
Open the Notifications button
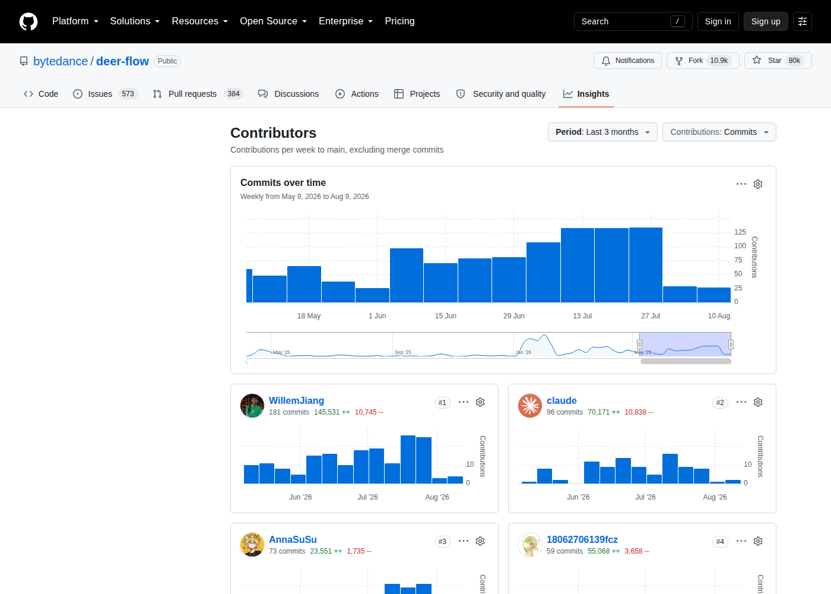tap(627, 61)
